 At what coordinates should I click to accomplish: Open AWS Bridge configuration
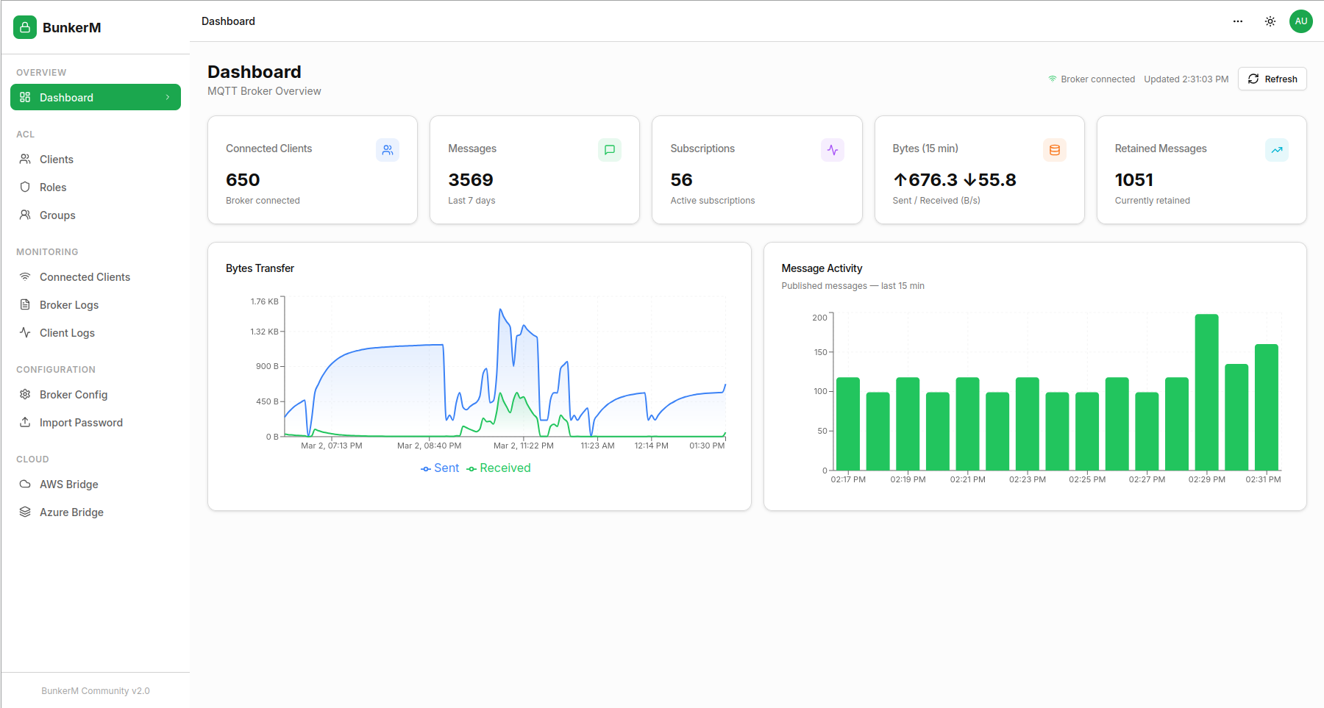click(96, 484)
